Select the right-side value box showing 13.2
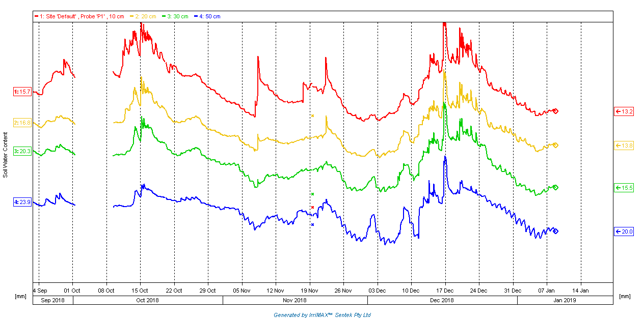The height and width of the screenshot is (318, 643). pyautogui.click(x=624, y=111)
